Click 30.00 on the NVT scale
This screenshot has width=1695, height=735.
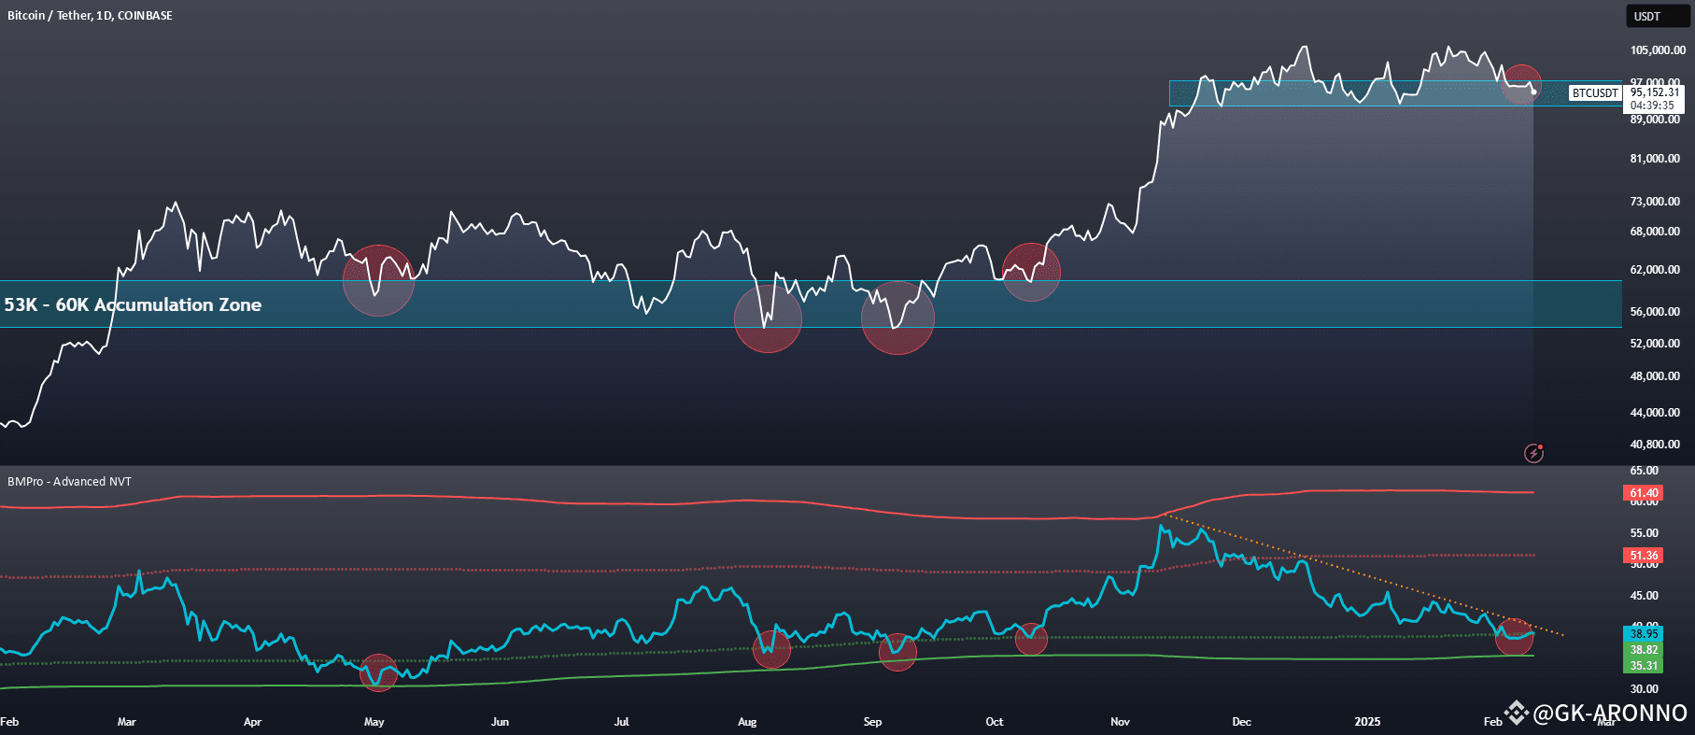click(x=1644, y=689)
